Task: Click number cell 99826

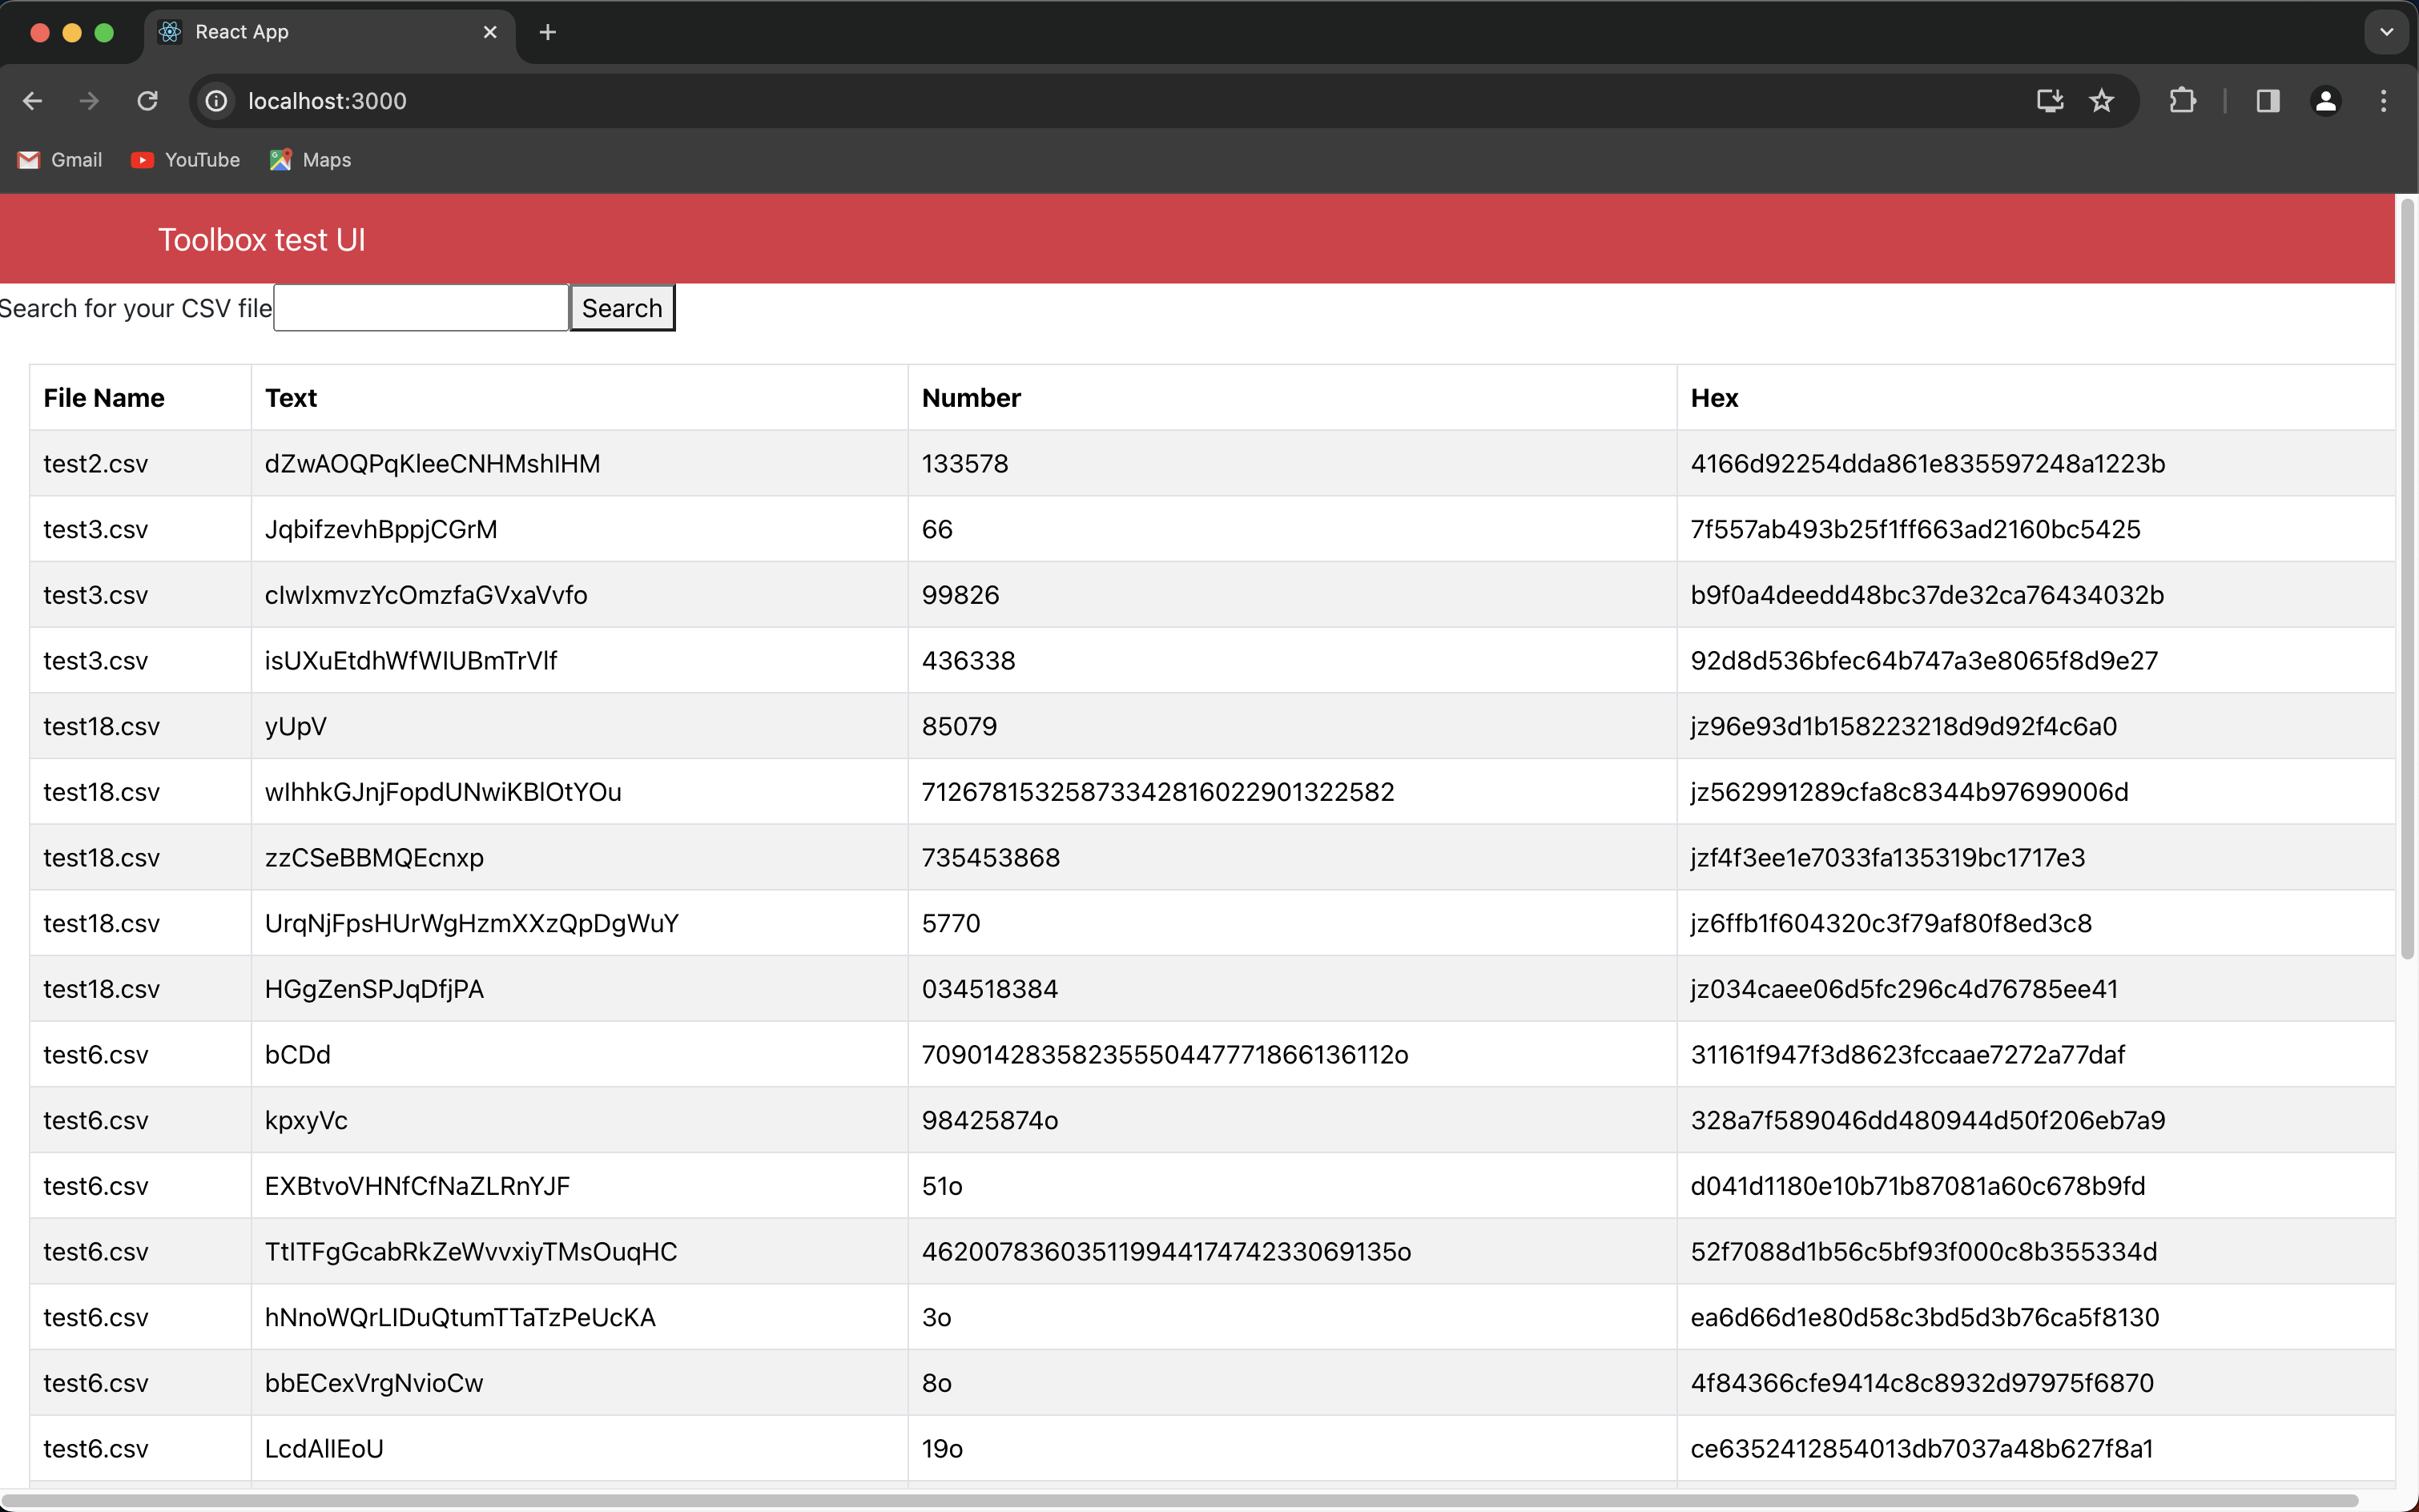Action: (x=1292, y=595)
